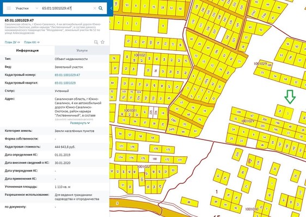Expand address with Развернуть
Screen dimensions: 306x217
pyautogui.click(x=80, y=123)
